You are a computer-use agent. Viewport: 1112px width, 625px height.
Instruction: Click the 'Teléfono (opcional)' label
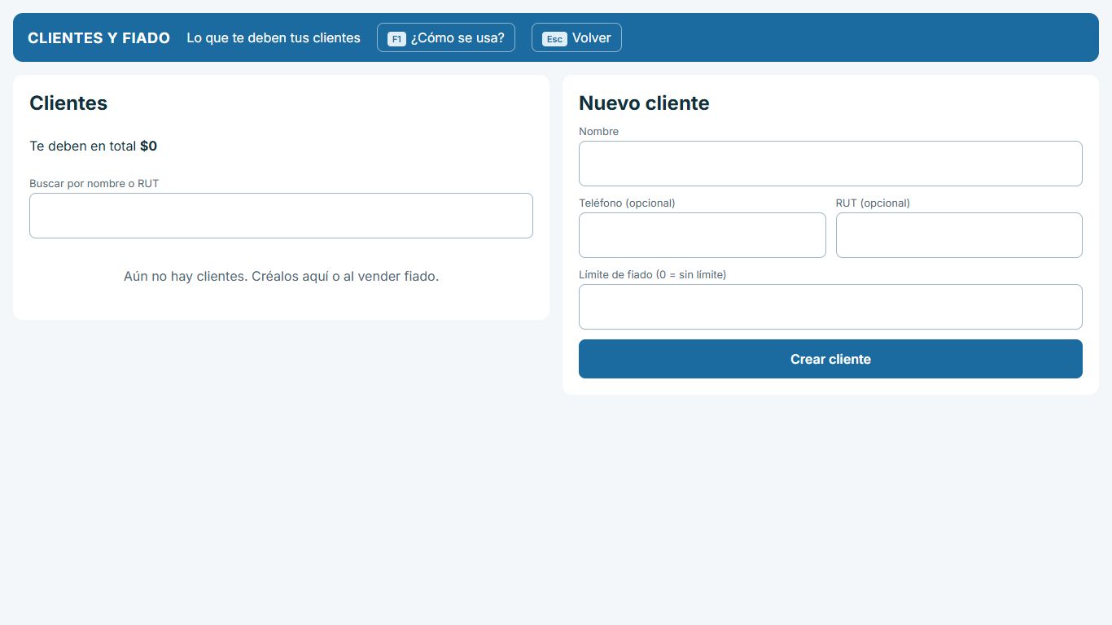coord(627,203)
